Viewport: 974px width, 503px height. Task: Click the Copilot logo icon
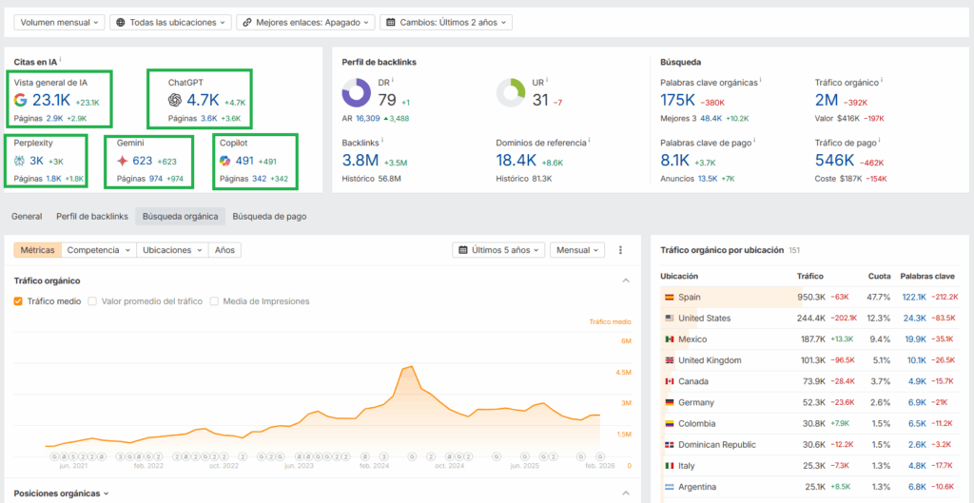pos(225,161)
